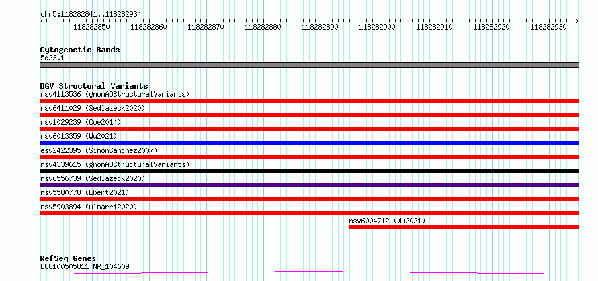Open gene LOC100505811|NR_104609 label
The height and width of the screenshot is (281, 598).
point(85,266)
